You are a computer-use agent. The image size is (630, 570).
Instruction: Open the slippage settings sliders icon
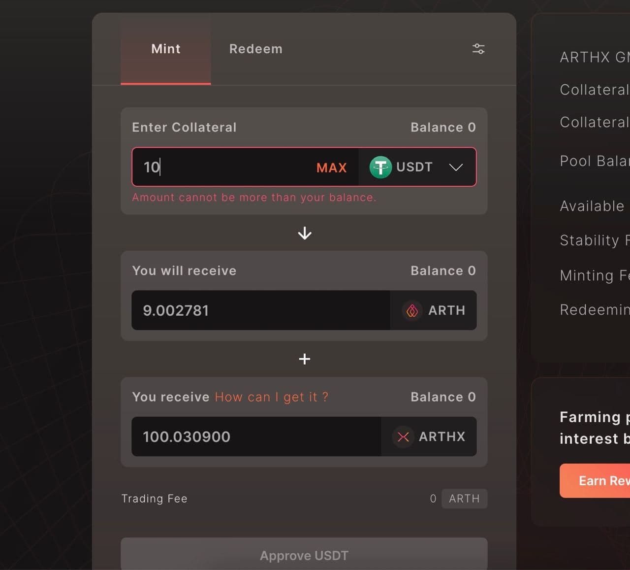click(x=478, y=49)
